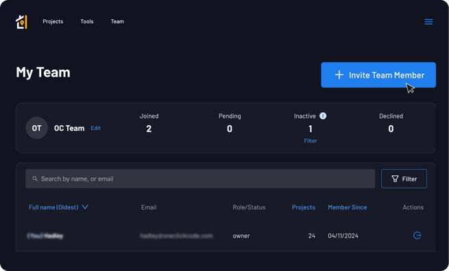449x271 pixels.
Task: Click the funnel icon in Filter button
Action: [395, 179]
